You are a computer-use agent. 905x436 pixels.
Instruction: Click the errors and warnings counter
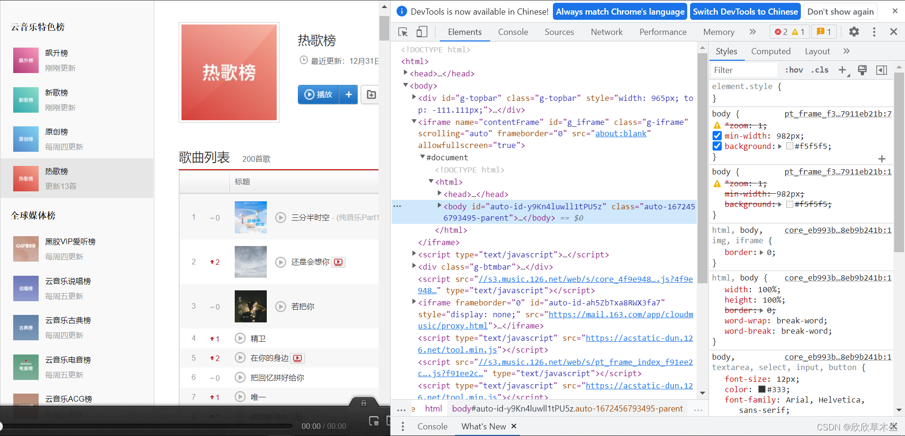[x=790, y=32]
